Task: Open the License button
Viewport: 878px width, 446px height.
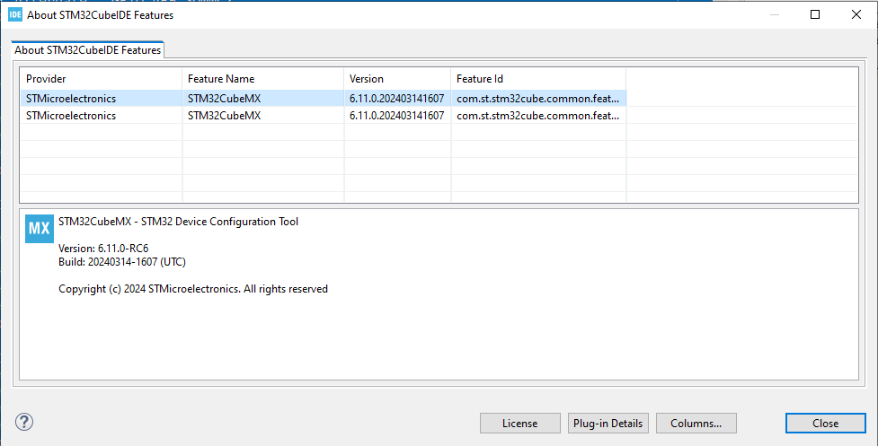Action: (519, 423)
